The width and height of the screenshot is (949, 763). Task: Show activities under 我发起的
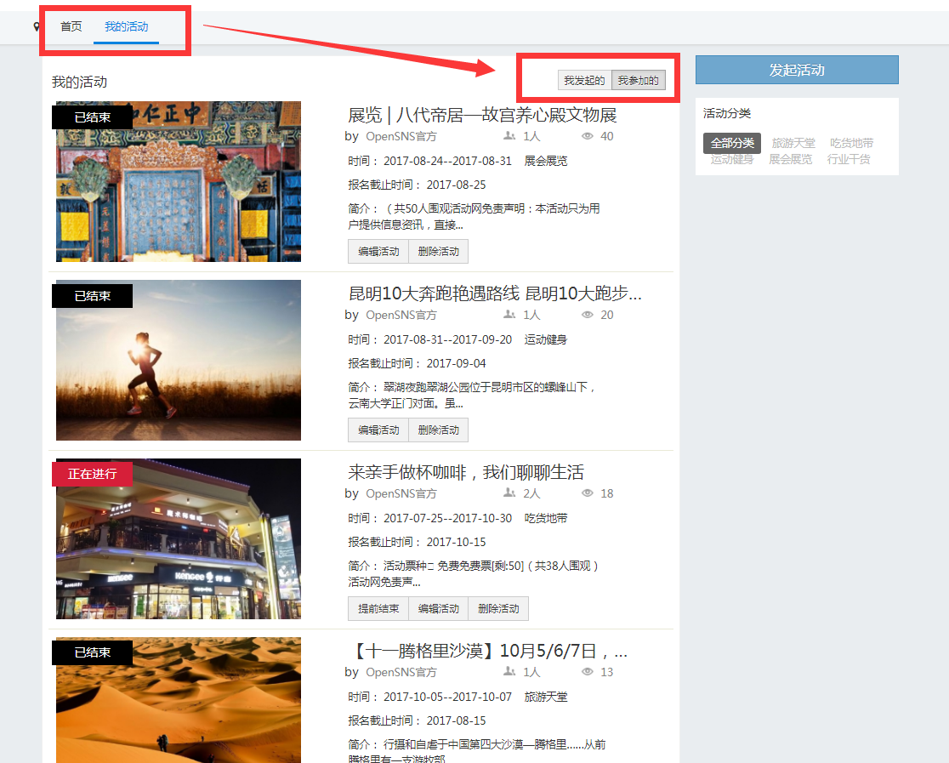point(585,81)
